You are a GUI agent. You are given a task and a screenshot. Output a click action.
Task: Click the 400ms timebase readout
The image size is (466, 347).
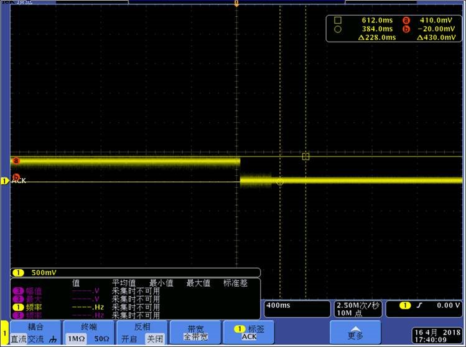tap(278, 305)
